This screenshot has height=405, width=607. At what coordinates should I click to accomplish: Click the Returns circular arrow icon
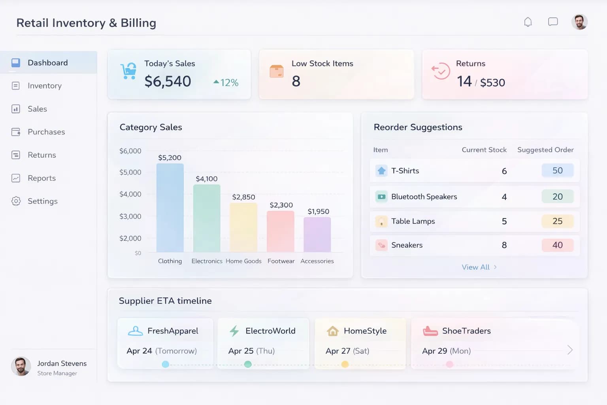[441, 72]
